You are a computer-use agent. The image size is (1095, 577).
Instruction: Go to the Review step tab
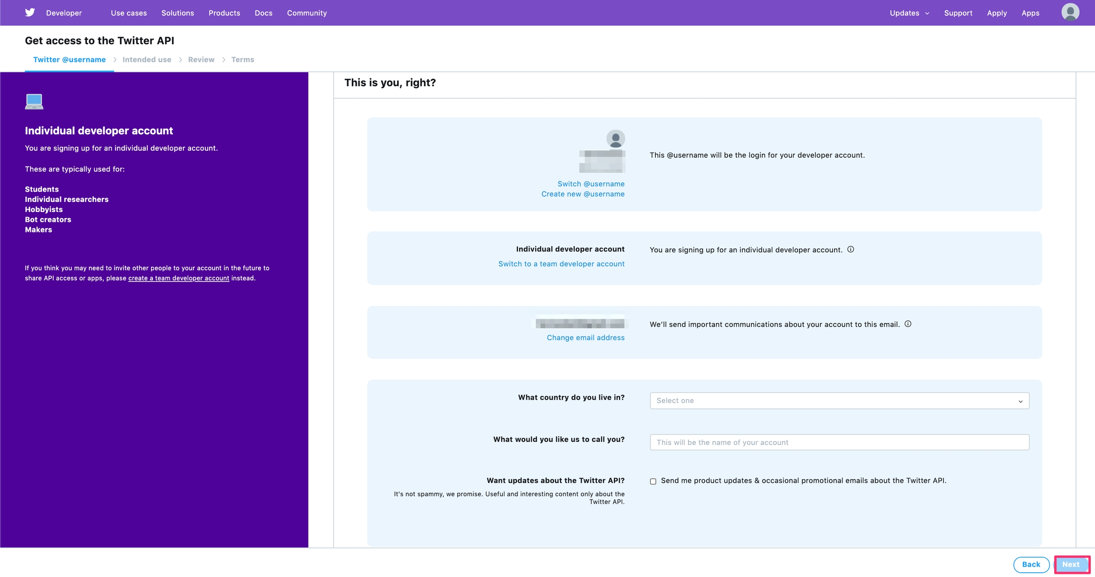point(201,59)
